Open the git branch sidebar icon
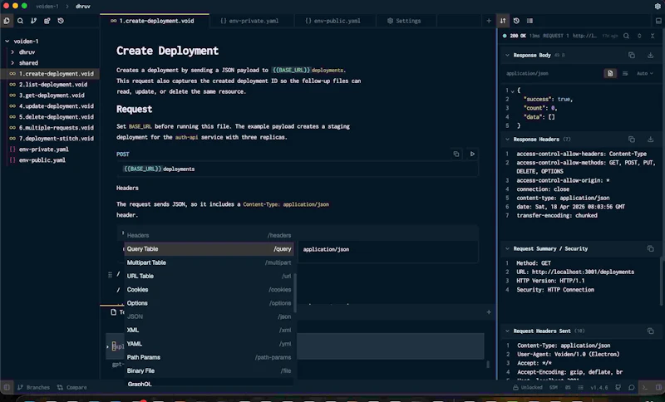This screenshot has height=402, width=665. (x=33, y=20)
